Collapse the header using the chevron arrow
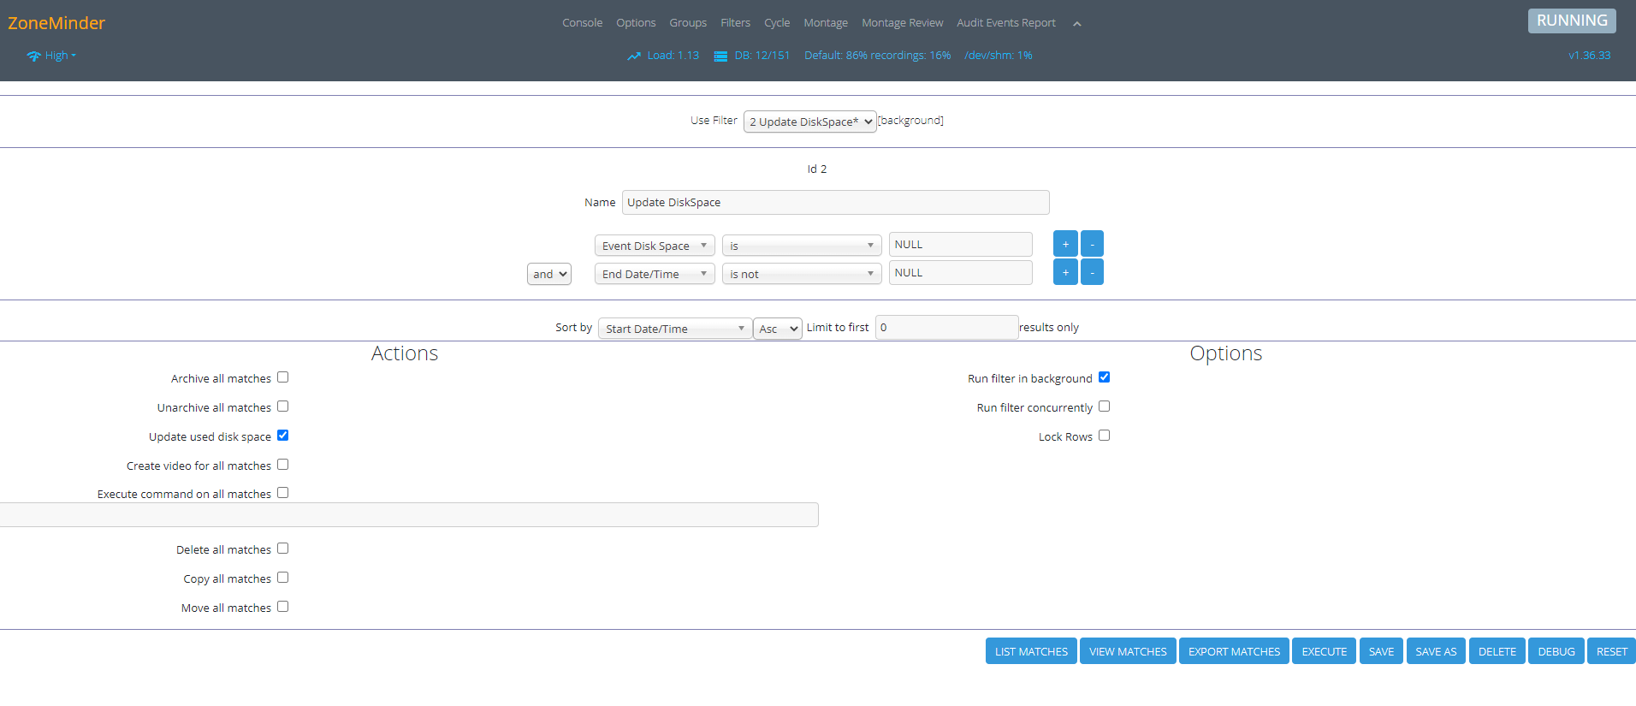 coord(1076,24)
